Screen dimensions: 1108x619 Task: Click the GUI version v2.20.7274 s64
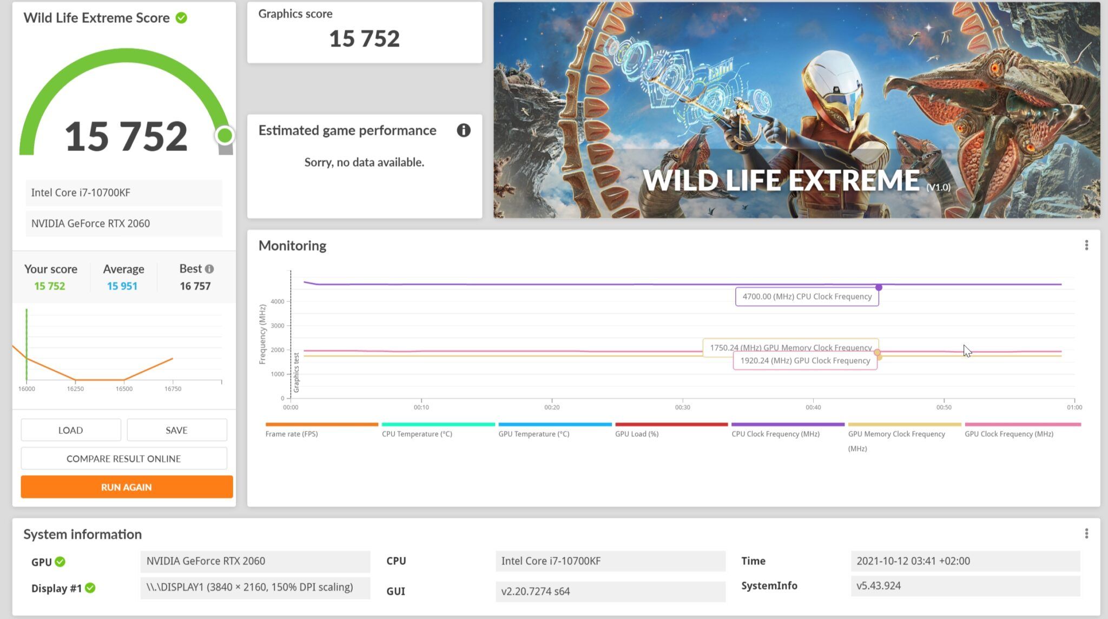pos(610,591)
